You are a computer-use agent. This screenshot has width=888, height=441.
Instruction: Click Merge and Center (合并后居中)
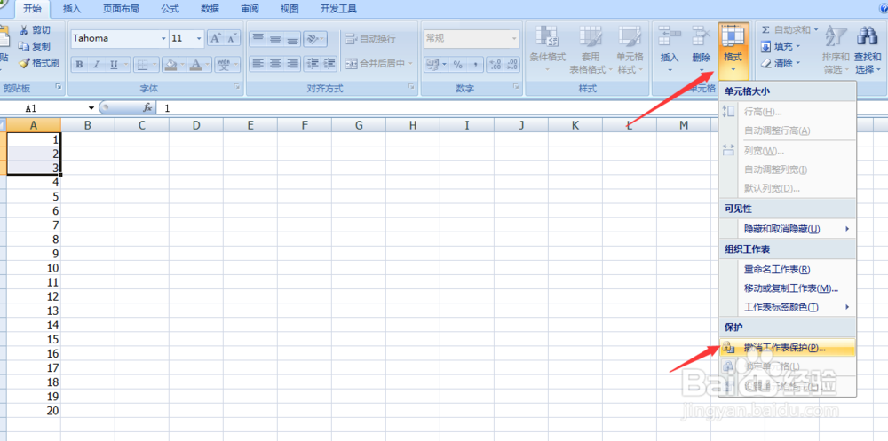pos(379,63)
